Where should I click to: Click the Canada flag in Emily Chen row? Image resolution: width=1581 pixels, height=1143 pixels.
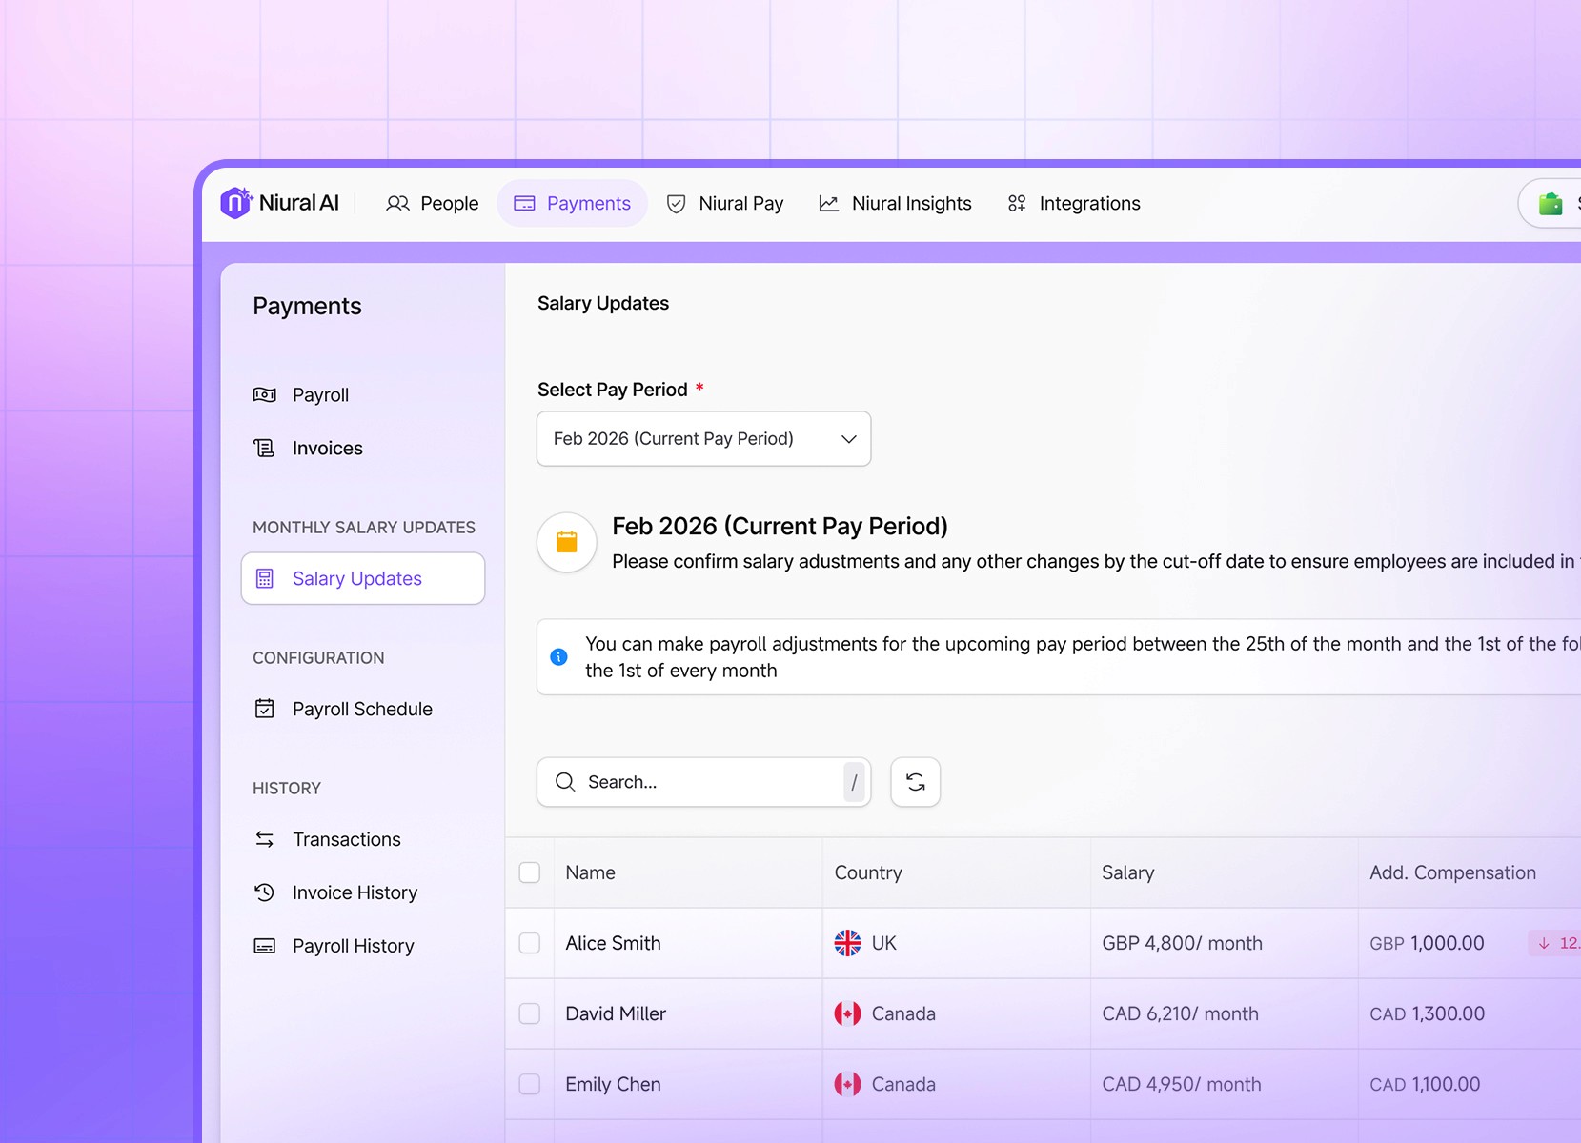tap(847, 1084)
